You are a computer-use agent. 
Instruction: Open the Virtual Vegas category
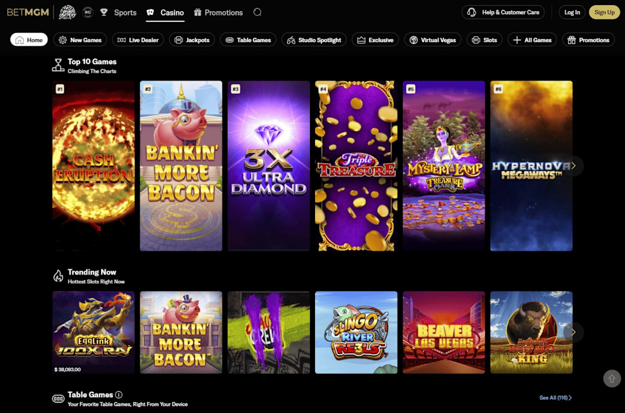pyautogui.click(x=433, y=40)
